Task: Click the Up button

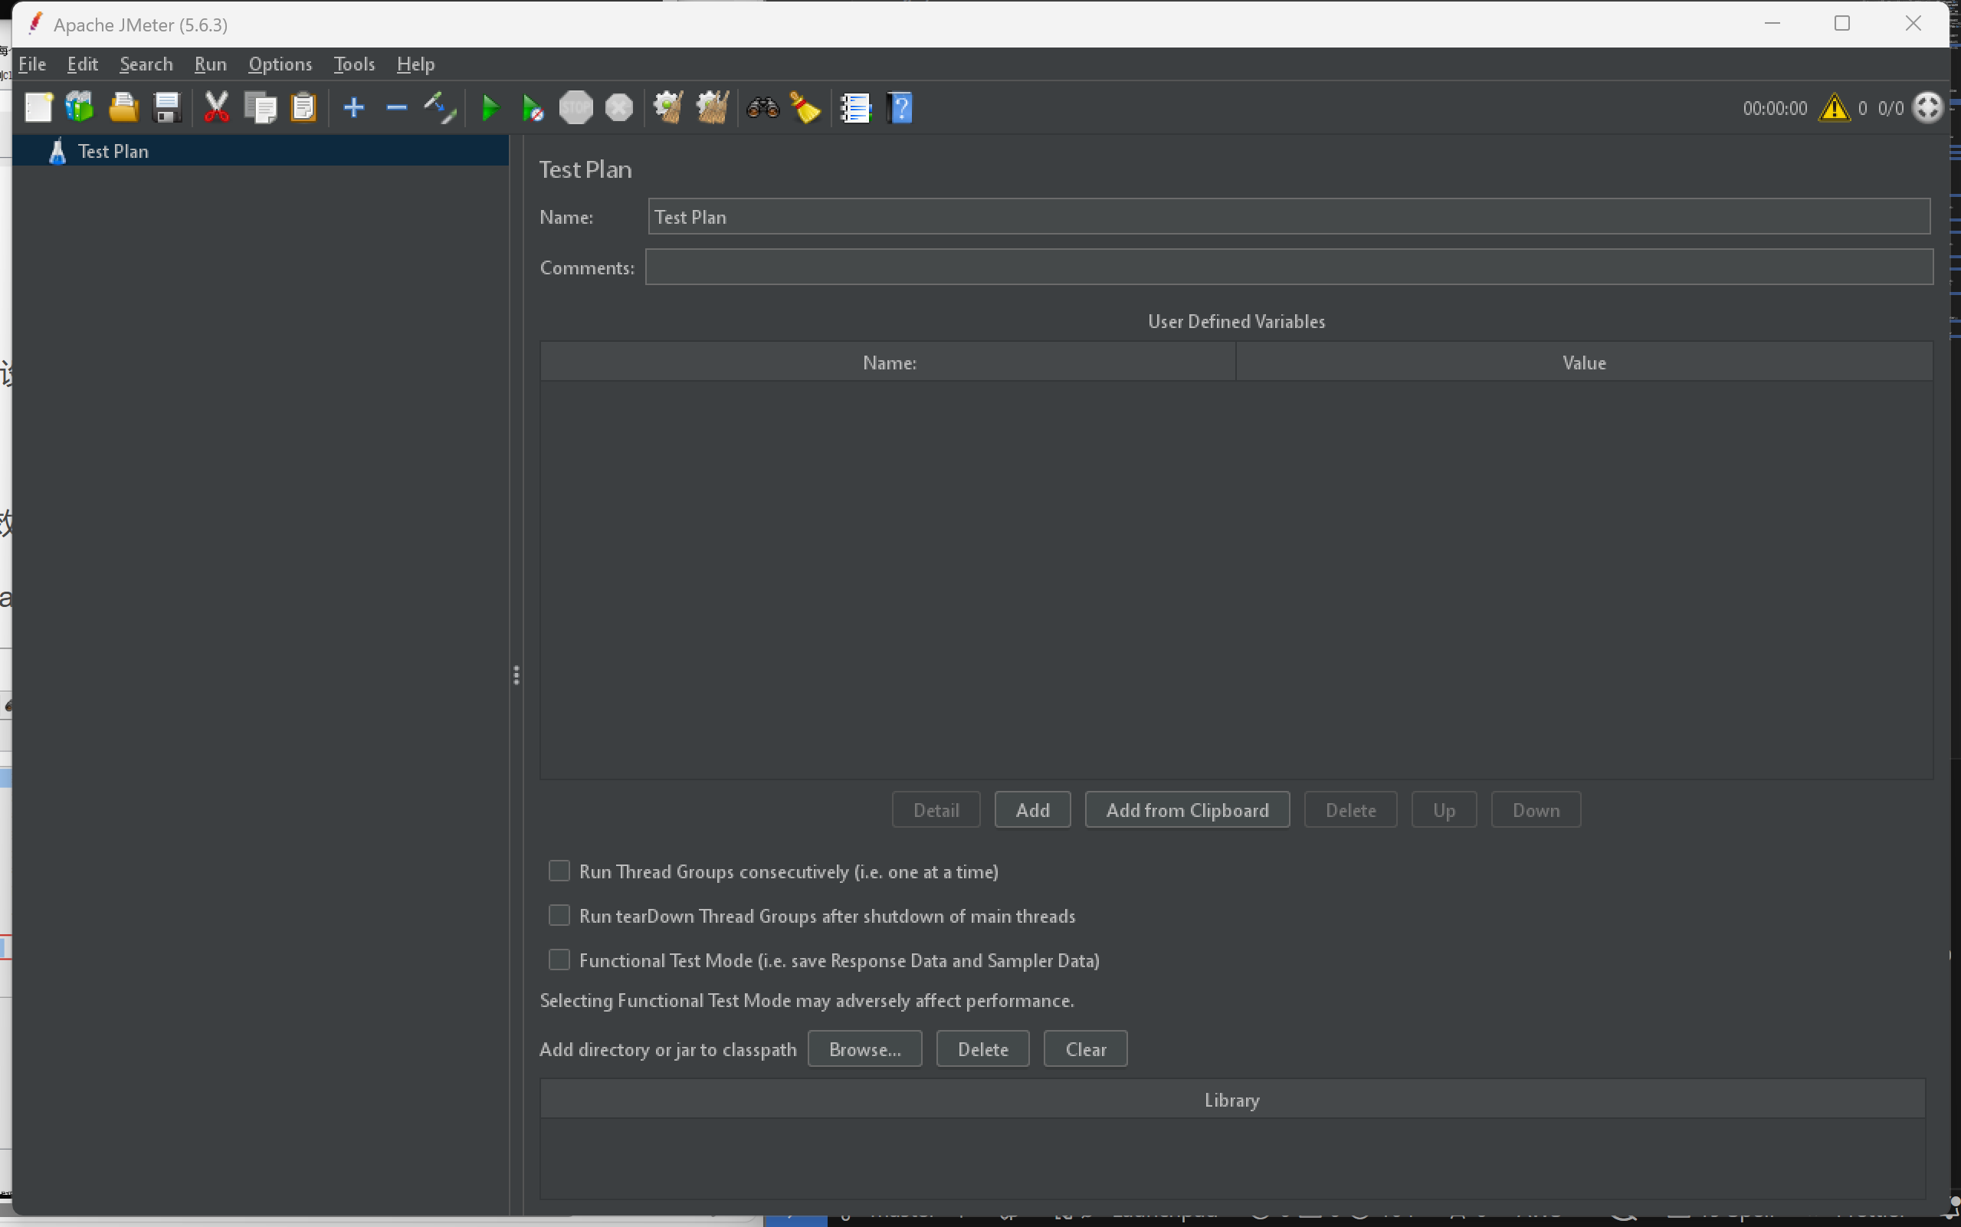Action: [1444, 810]
